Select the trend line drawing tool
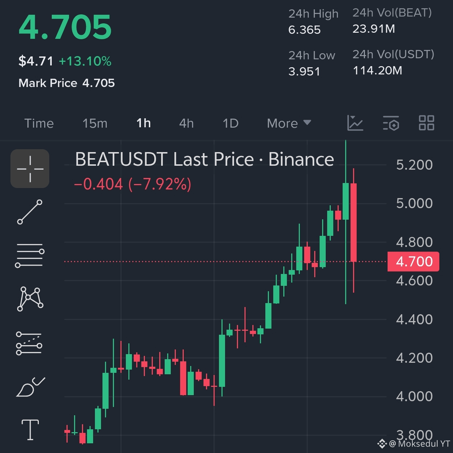The width and height of the screenshot is (453, 453). 30,212
